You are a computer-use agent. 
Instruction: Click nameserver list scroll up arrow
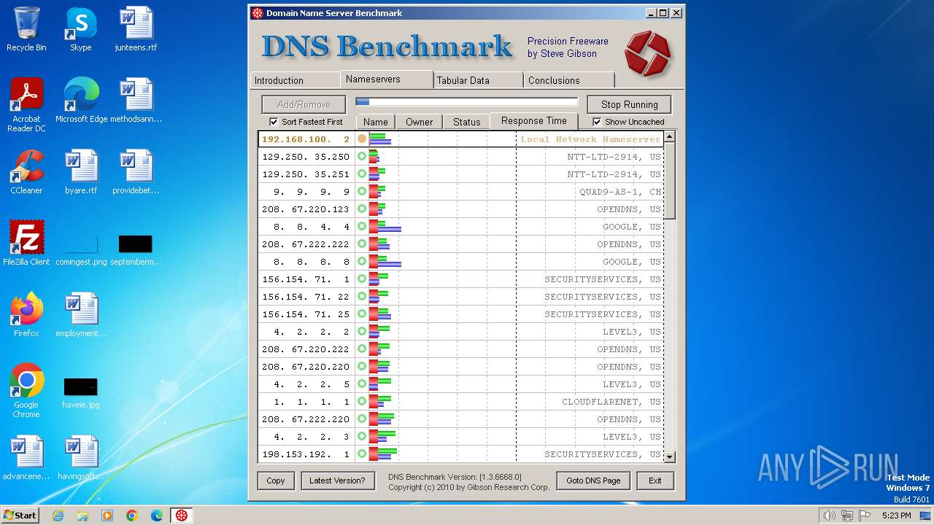pyautogui.click(x=670, y=136)
